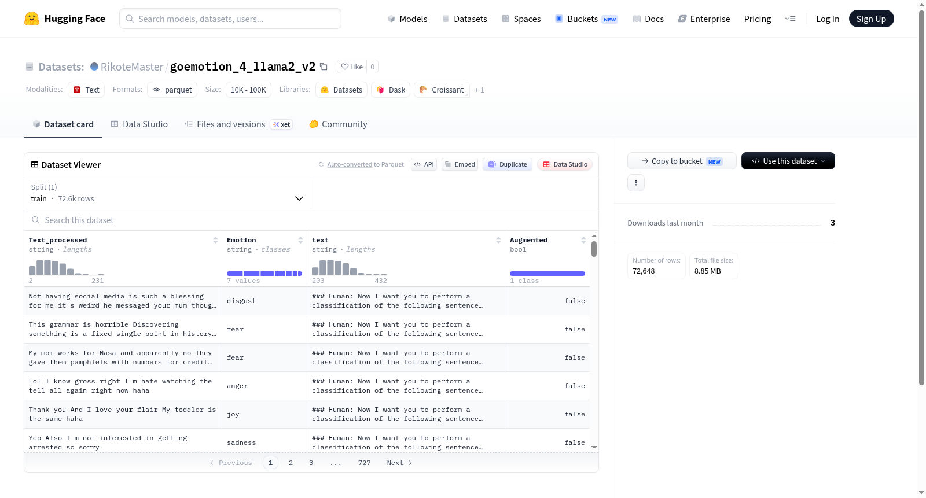This screenshot has height=498, width=926.
Task: Select the Text modality tag
Action: pos(86,90)
